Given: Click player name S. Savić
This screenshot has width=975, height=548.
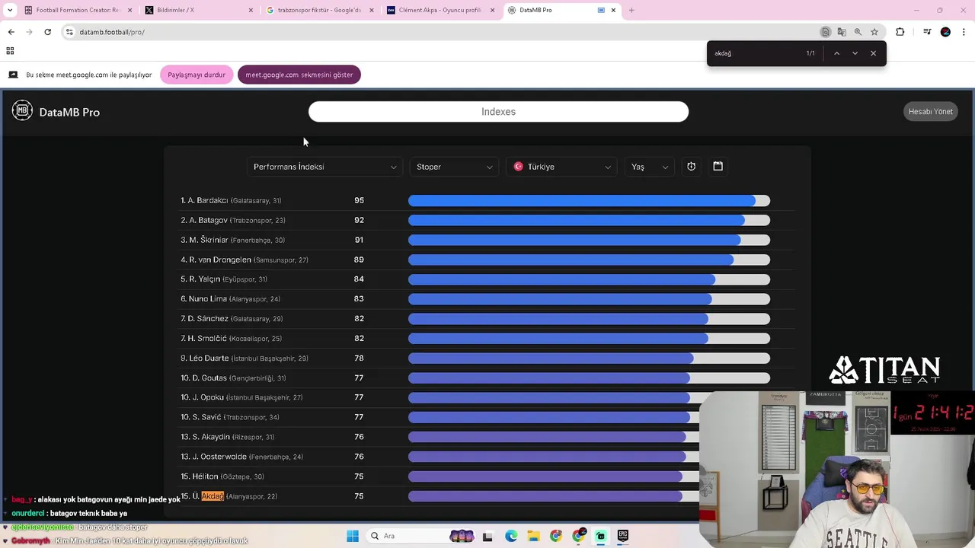Looking at the screenshot, I should click(206, 417).
